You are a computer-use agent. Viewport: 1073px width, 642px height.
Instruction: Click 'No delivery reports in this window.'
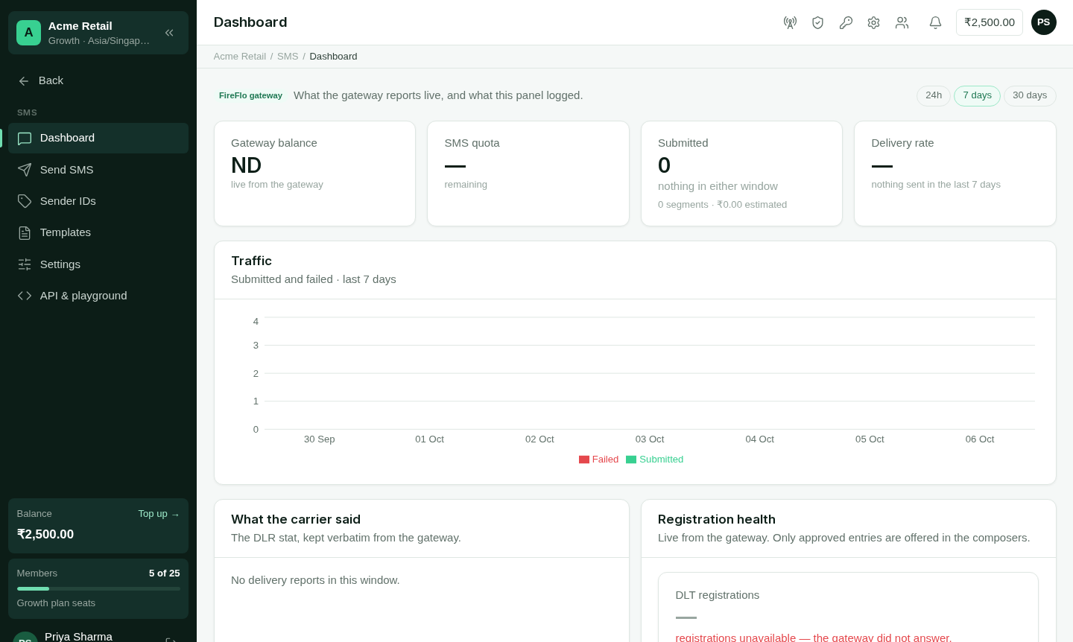315,580
